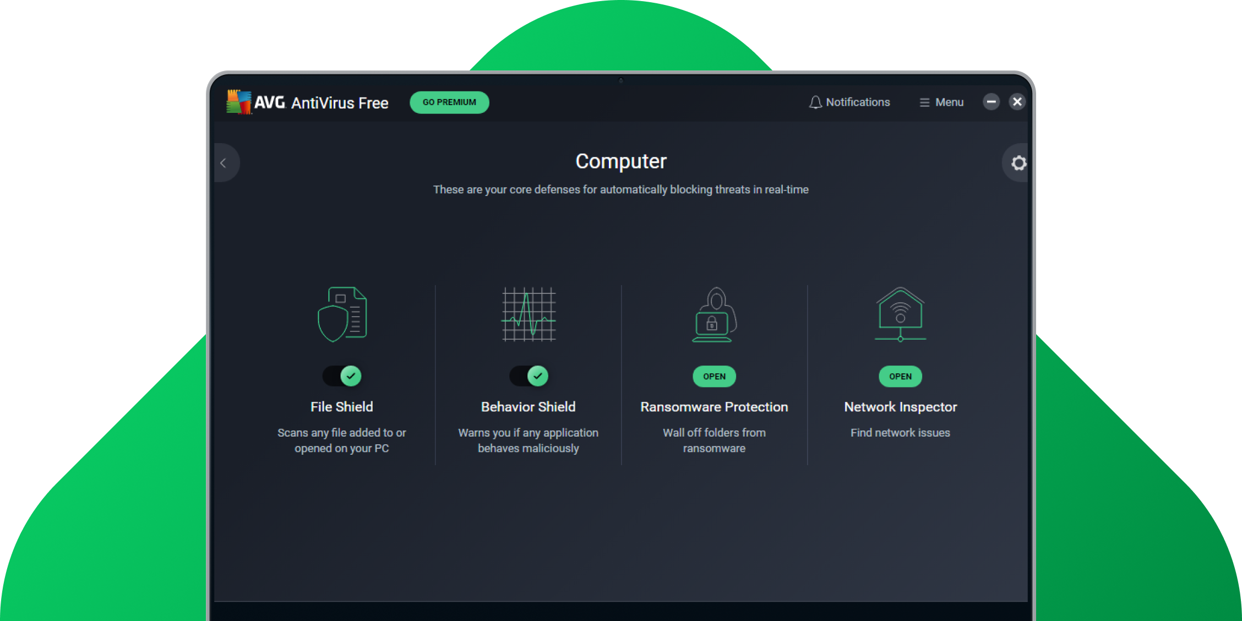Click OPEN under Ransomware Protection
The width and height of the screenshot is (1242, 621).
pyautogui.click(x=713, y=376)
